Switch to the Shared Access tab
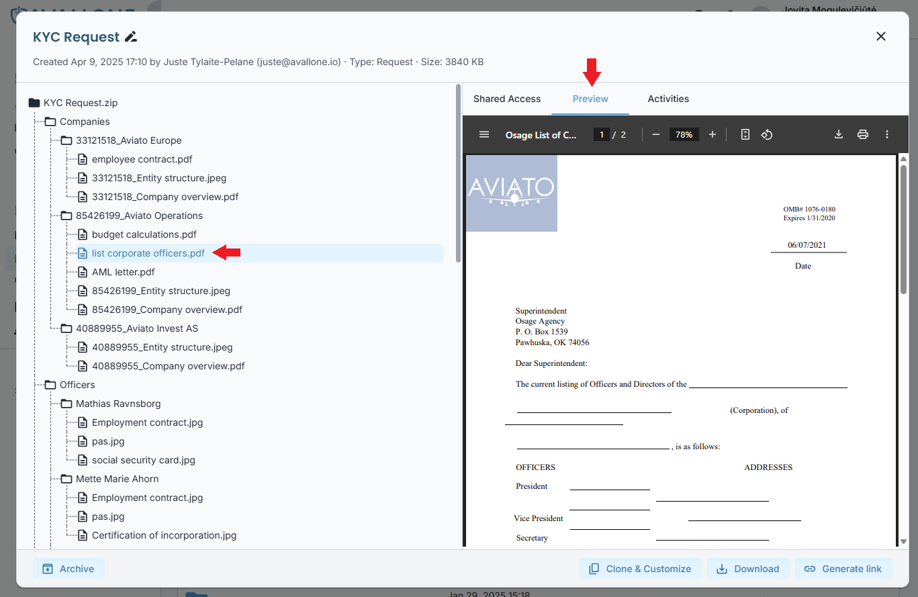Image resolution: width=918 pixels, height=597 pixels. 507,99
